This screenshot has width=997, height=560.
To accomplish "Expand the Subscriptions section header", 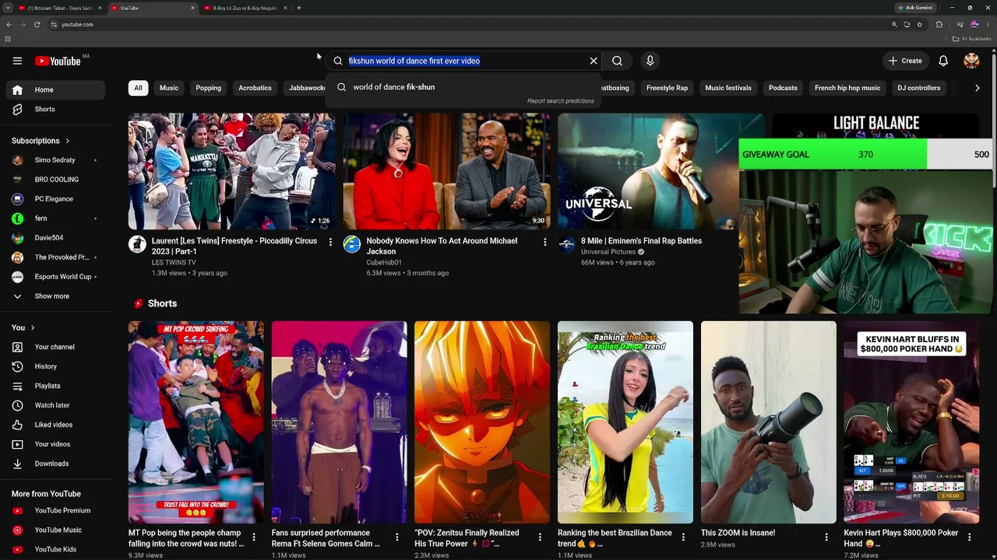I will 41,141.
